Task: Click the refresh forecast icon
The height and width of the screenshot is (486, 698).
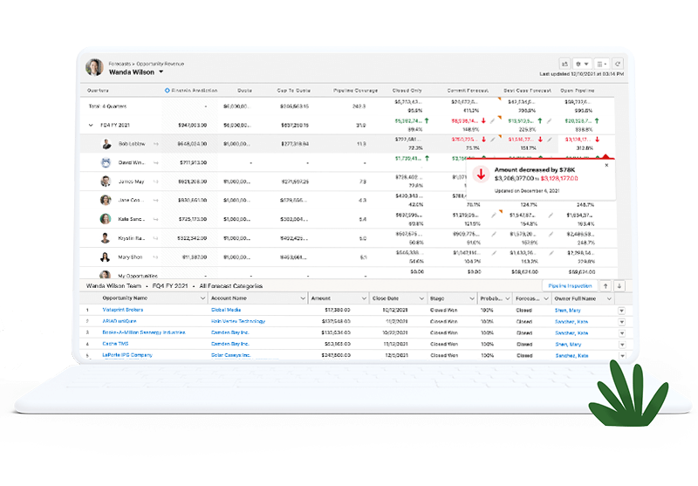Action: coord(618,64)
